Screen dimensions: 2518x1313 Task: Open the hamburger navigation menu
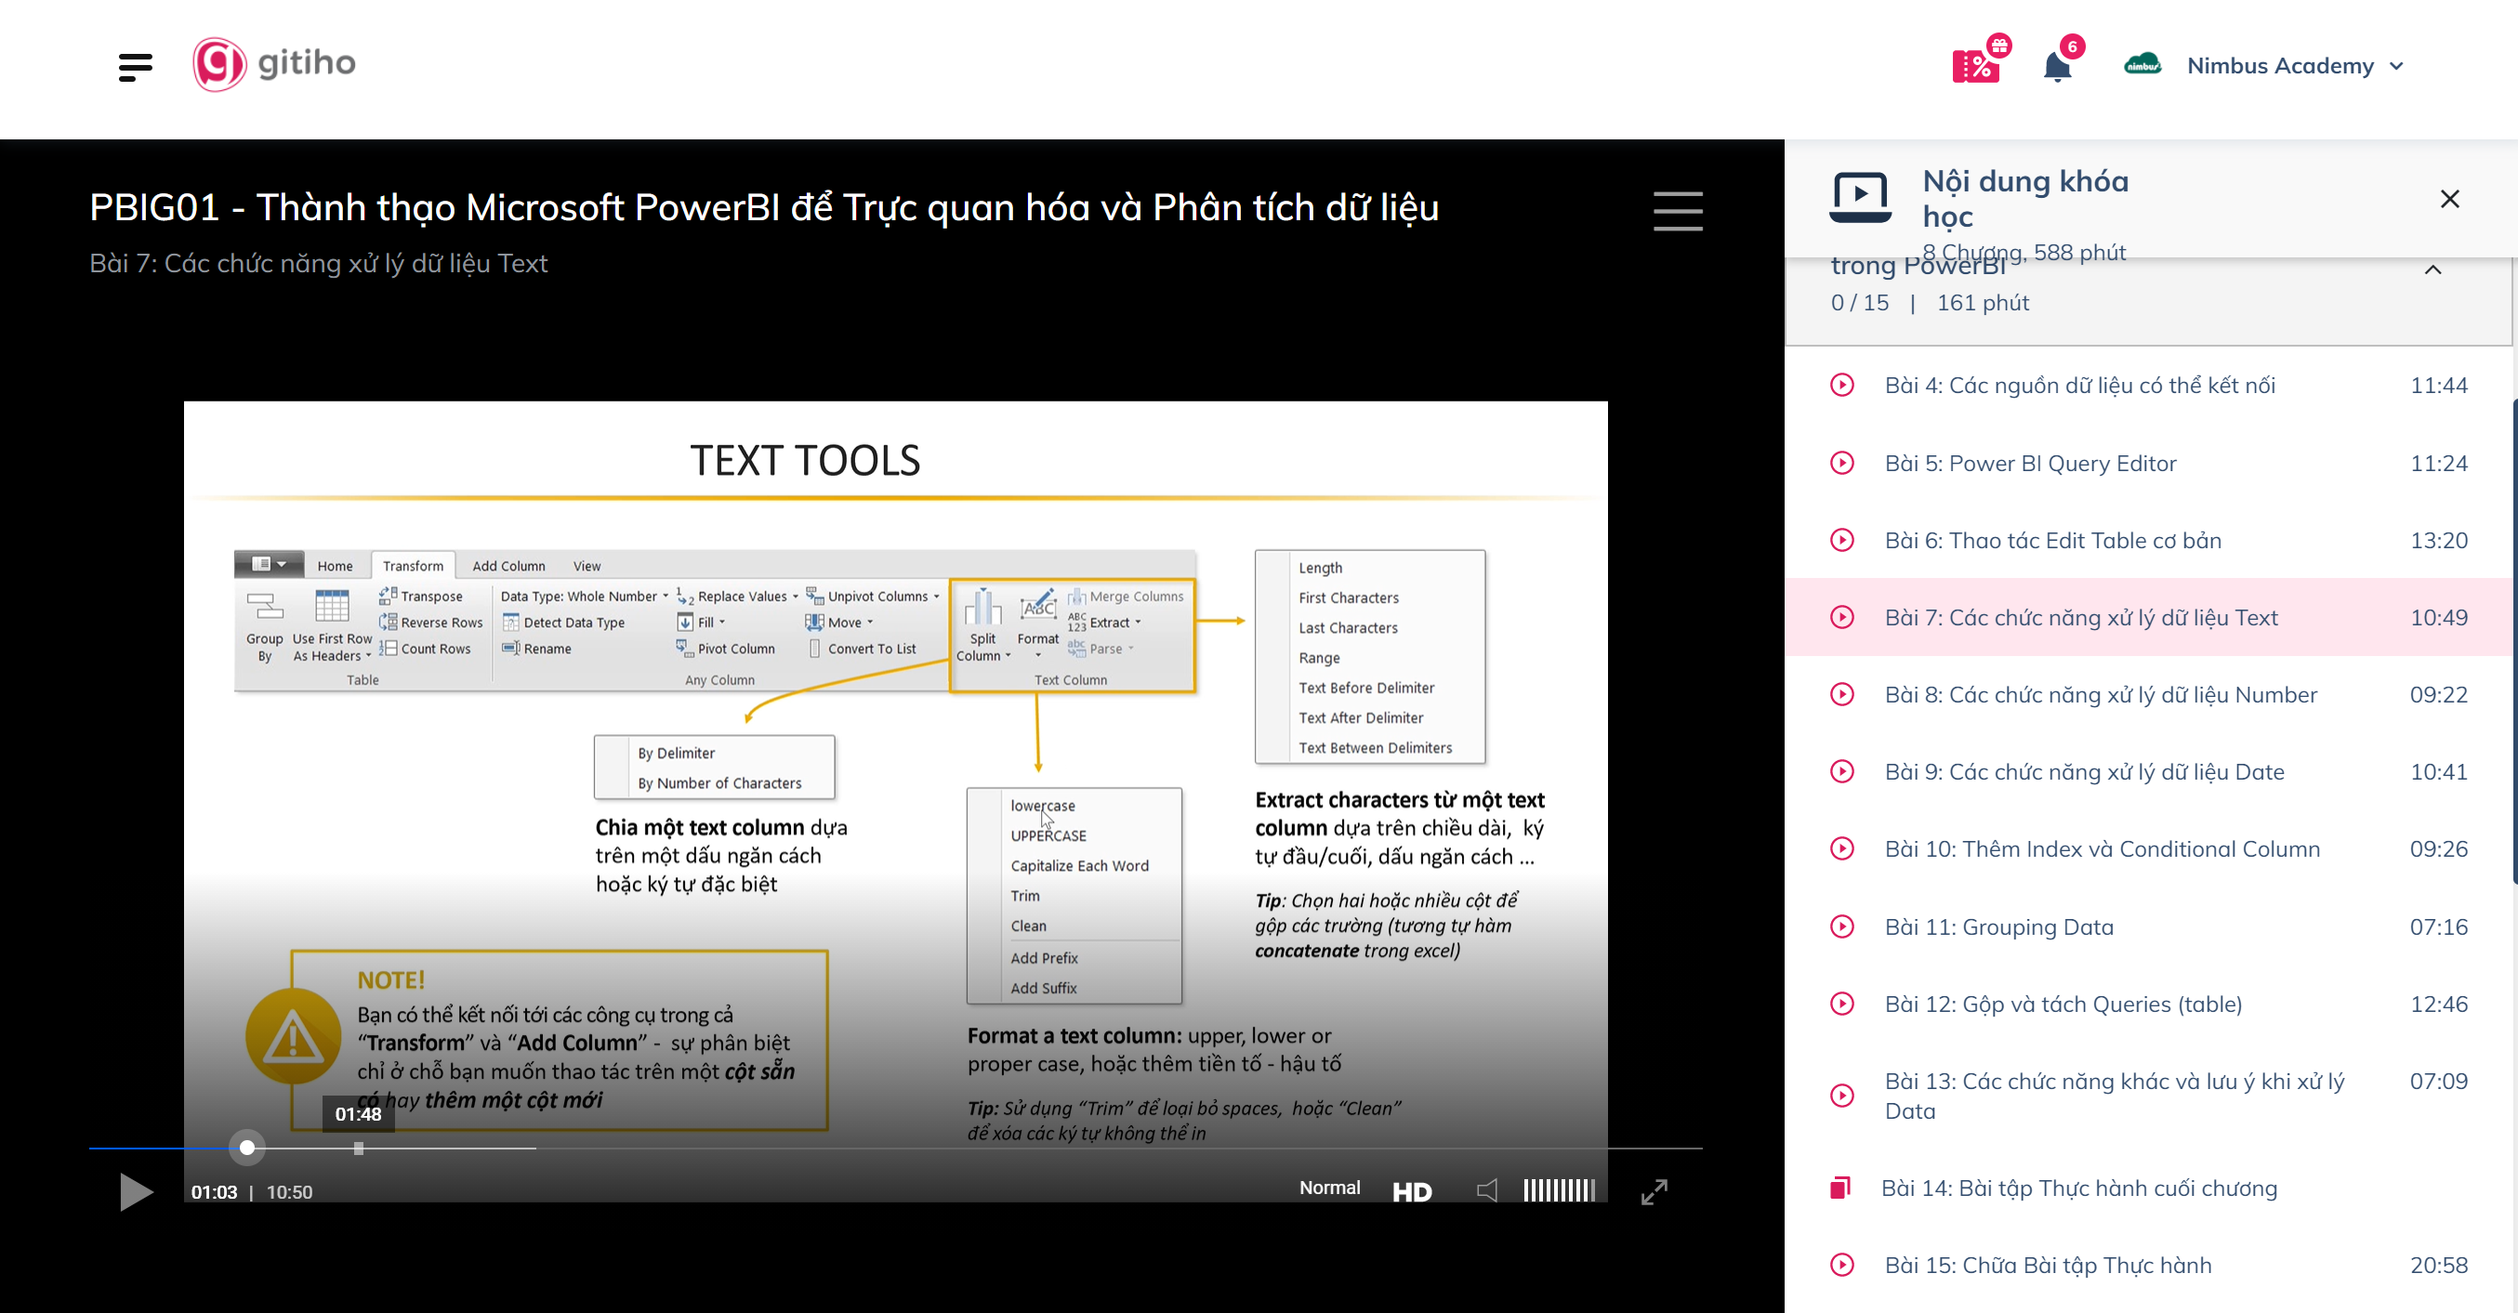135,66
